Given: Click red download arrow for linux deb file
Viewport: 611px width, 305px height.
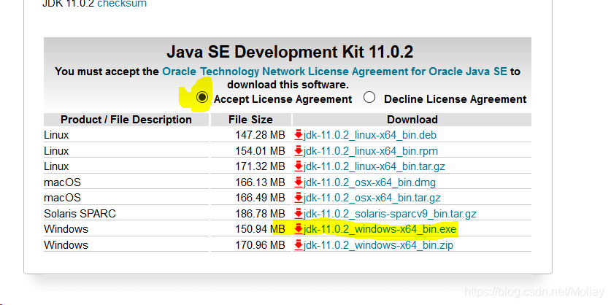Looking at the screenshot, I should 299,135.
